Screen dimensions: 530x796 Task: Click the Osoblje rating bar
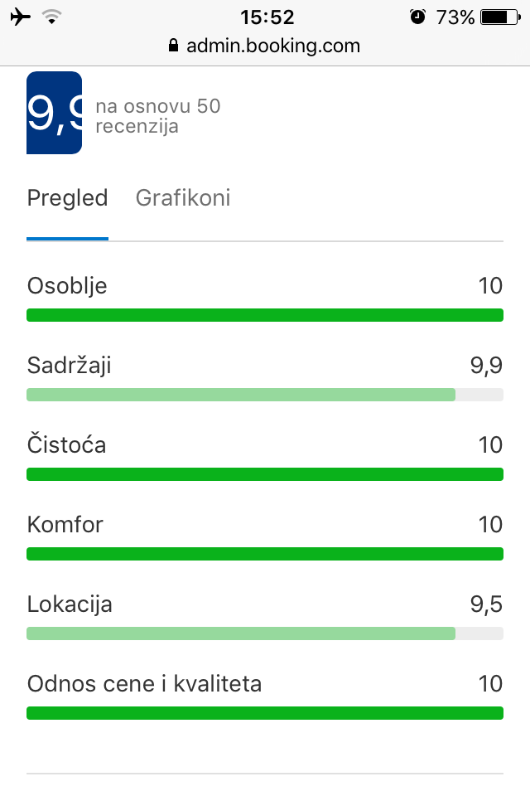pos(265,315)
